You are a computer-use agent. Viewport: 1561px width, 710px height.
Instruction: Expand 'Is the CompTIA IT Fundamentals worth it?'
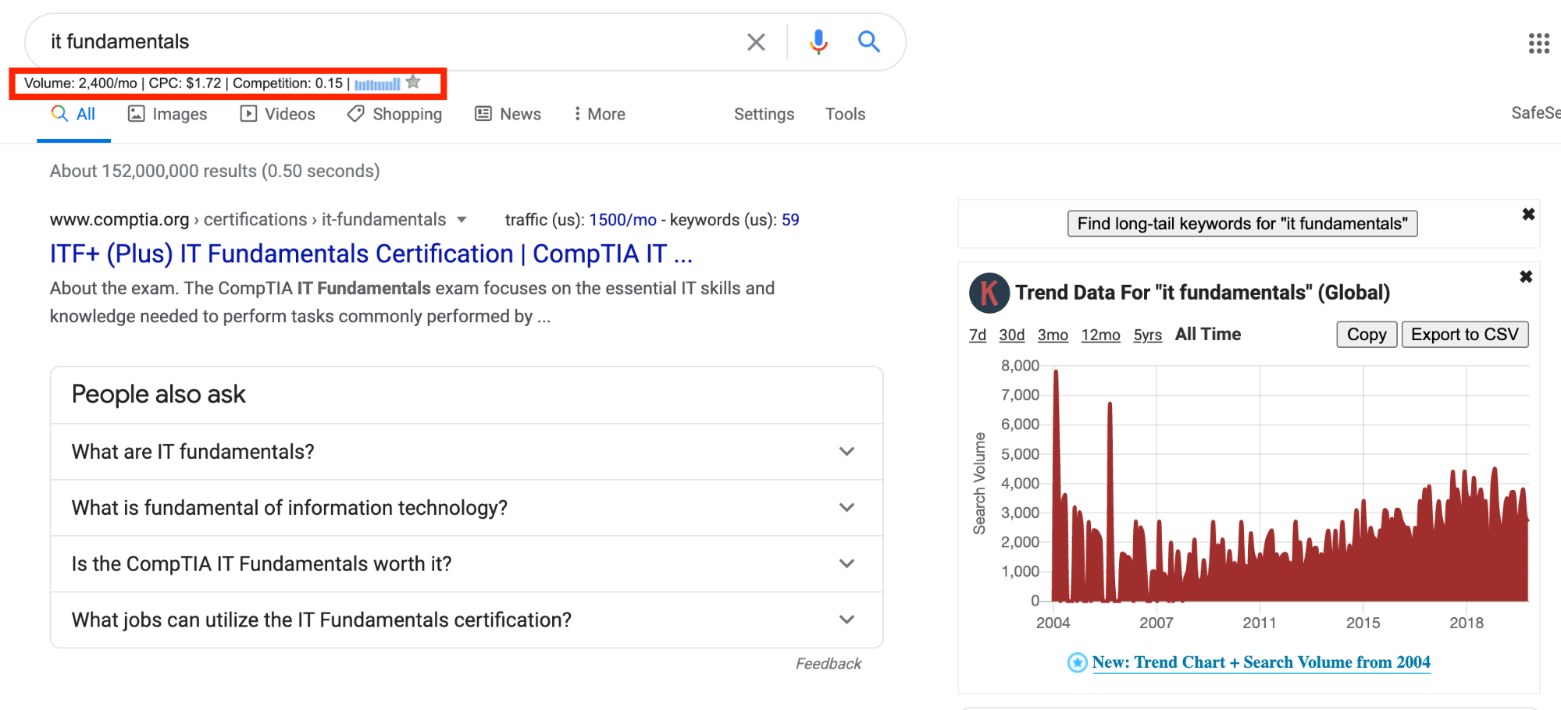pyautogui.click(x=467, y=564)
